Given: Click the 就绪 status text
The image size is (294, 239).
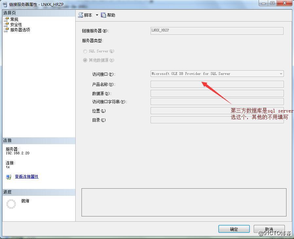Looking at the screenshot, I should [x=25, y=201].
